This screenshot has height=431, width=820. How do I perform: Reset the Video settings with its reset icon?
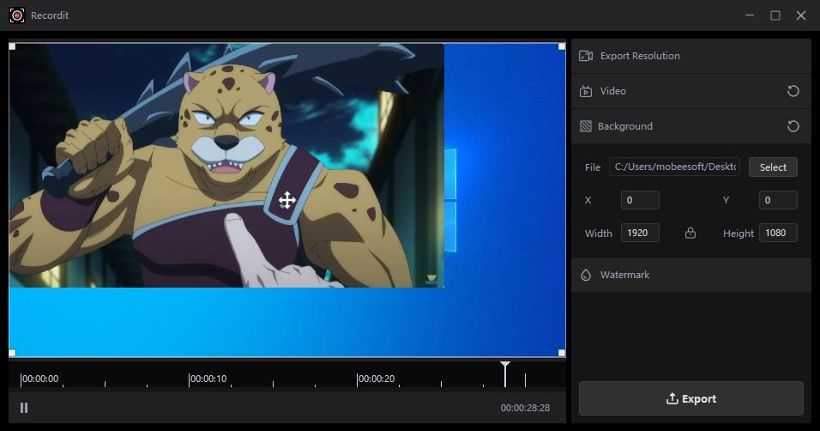[793, 91]
